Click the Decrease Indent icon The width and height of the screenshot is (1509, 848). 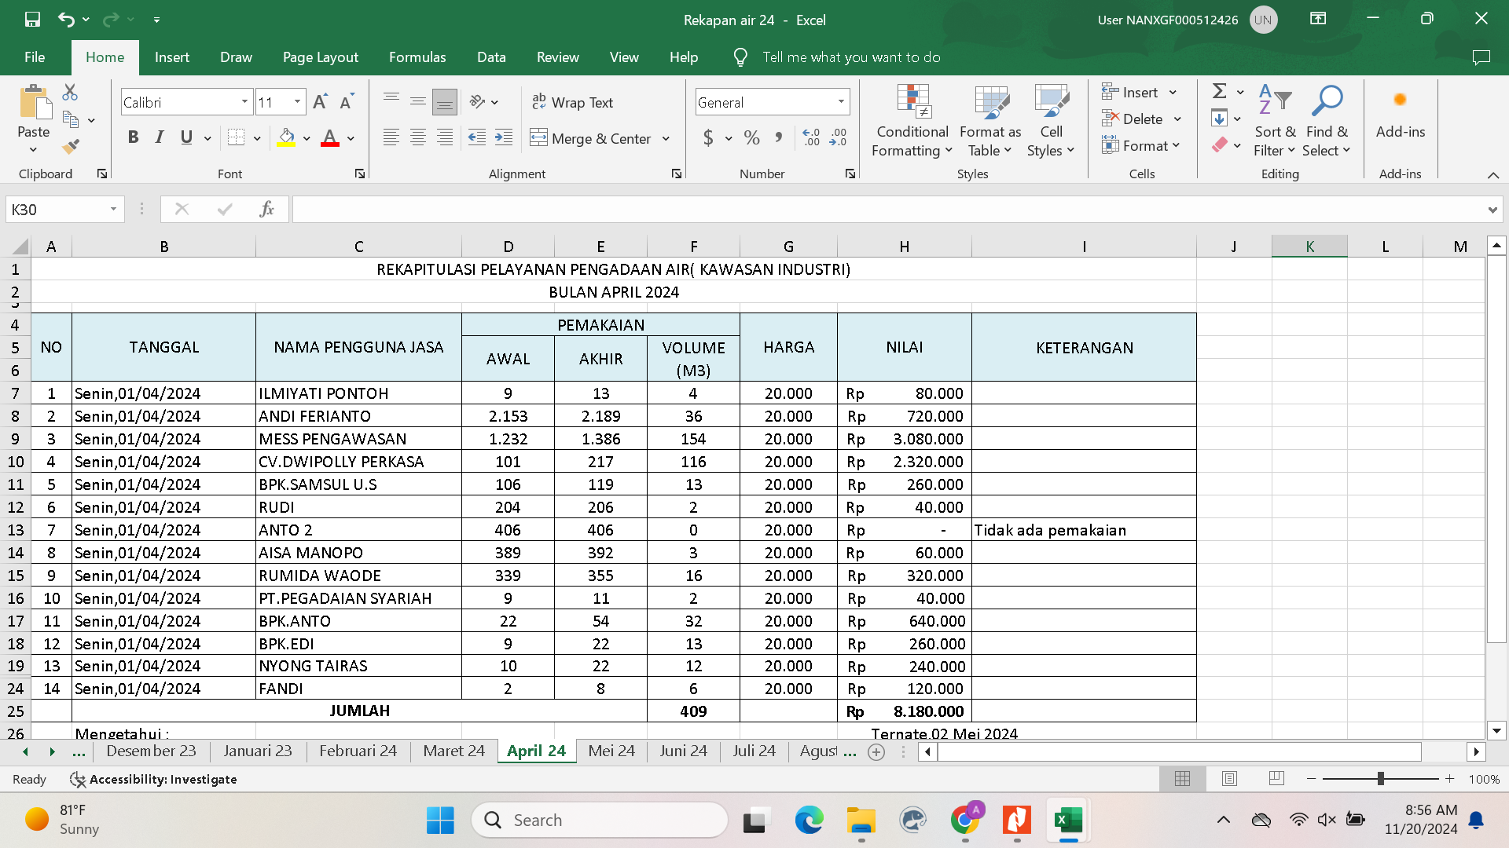pyautogui.click(x=477, y=138)
